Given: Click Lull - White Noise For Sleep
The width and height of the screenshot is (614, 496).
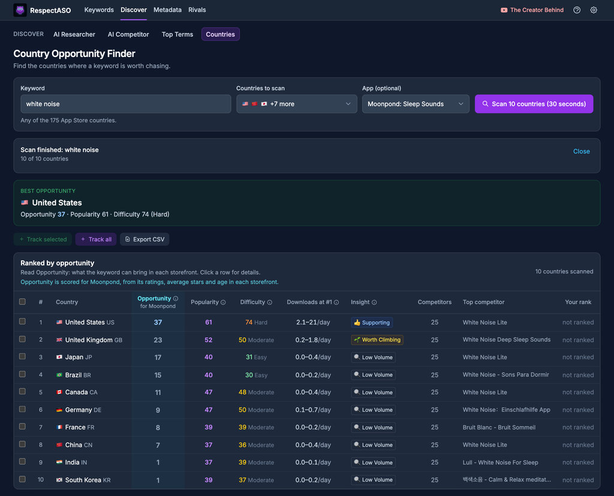Looking at the screenshot, I should coord(500,462).
